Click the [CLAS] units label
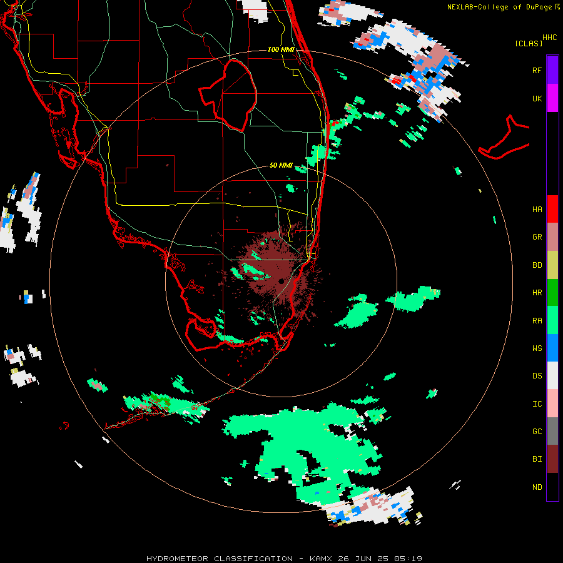Viewport: 563px width, 563px height. coord(529,43)
